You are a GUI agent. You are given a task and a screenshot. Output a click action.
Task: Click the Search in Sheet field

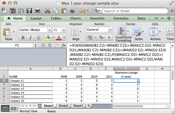tap(135, 11)
